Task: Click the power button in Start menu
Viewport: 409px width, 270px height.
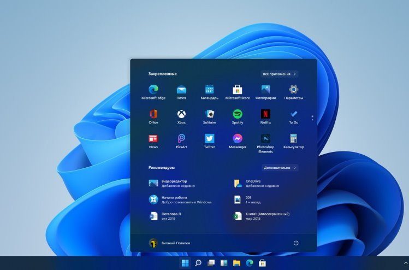Action: 296,243
